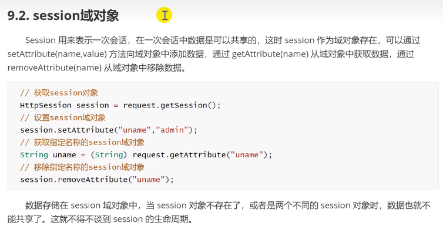Click "setAttribute(name,value)" in the first paragraph
This screenshot has width=443, height=236.
pyautogui.click(x=57, y=54)
